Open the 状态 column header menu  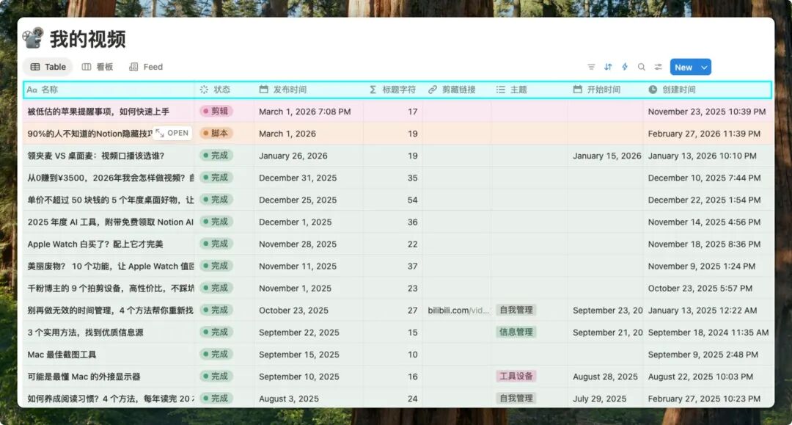(224, 90)
